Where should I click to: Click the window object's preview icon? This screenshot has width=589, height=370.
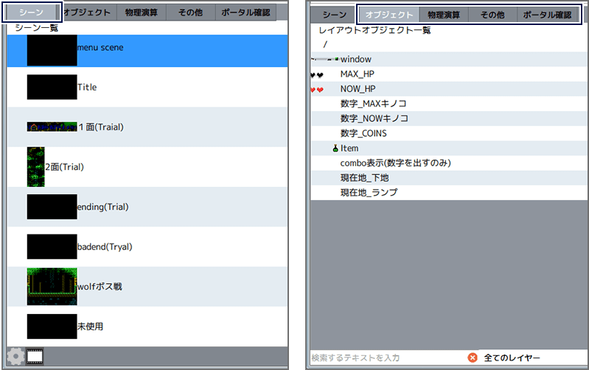324,59
